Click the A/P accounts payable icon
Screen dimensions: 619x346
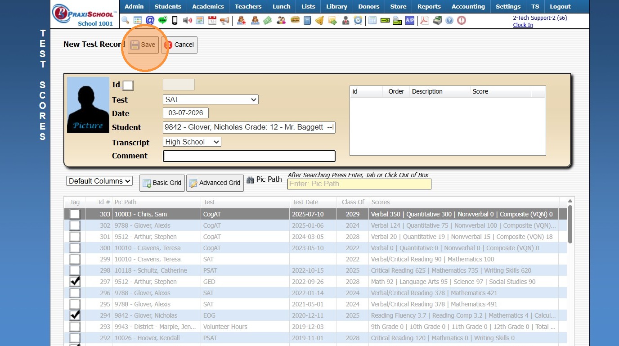409,20
